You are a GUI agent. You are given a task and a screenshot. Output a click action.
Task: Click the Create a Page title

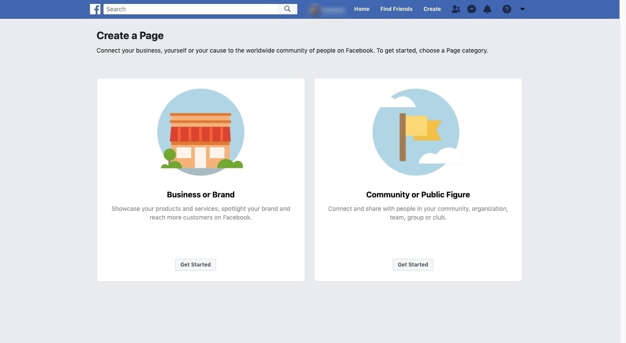pyautogui.click(x=130, y=36)
